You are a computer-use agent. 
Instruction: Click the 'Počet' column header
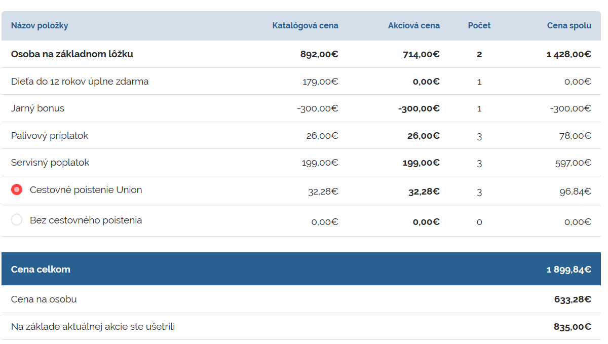pyautogui.click(x=479, y=26)
